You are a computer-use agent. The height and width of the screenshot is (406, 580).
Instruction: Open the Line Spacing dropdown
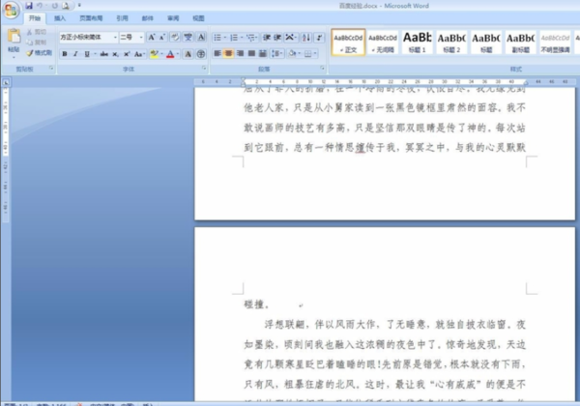click(276, 53)
